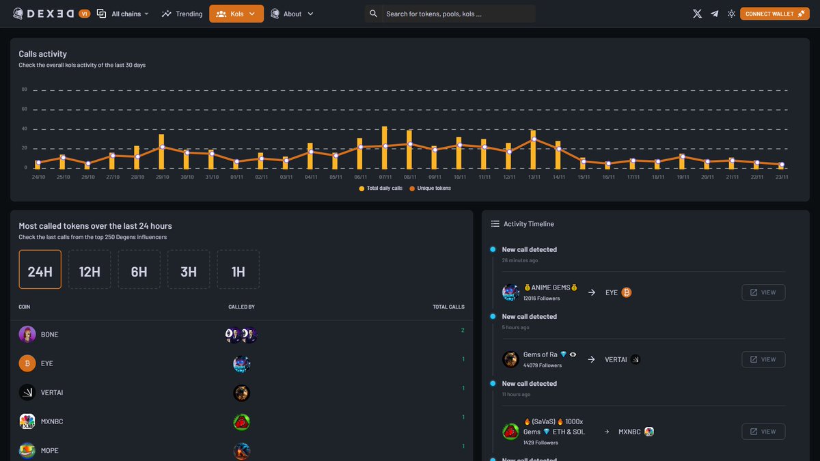Go to the Trending page

(182, 14)
